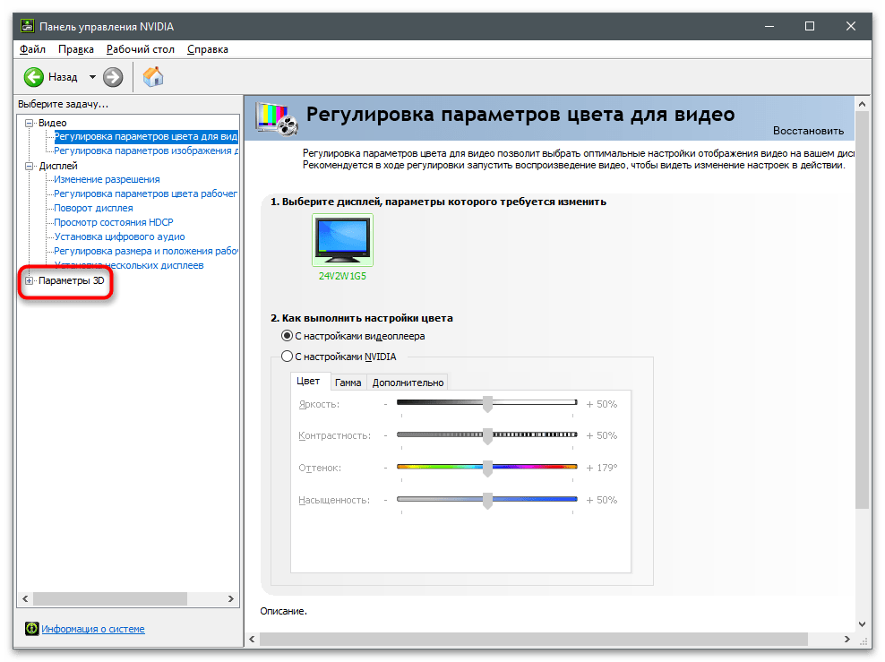
Task: Click the NVIDIA title bar app icon
Action: coord(27,26)
